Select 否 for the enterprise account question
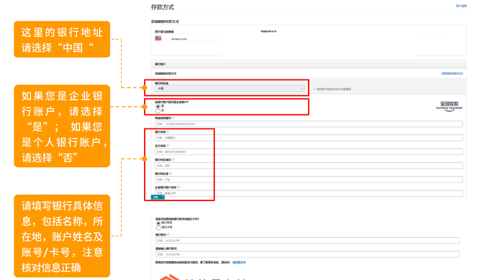Viewport: 482px width, 280px height. pyautogui.click(x=158, y=110)
